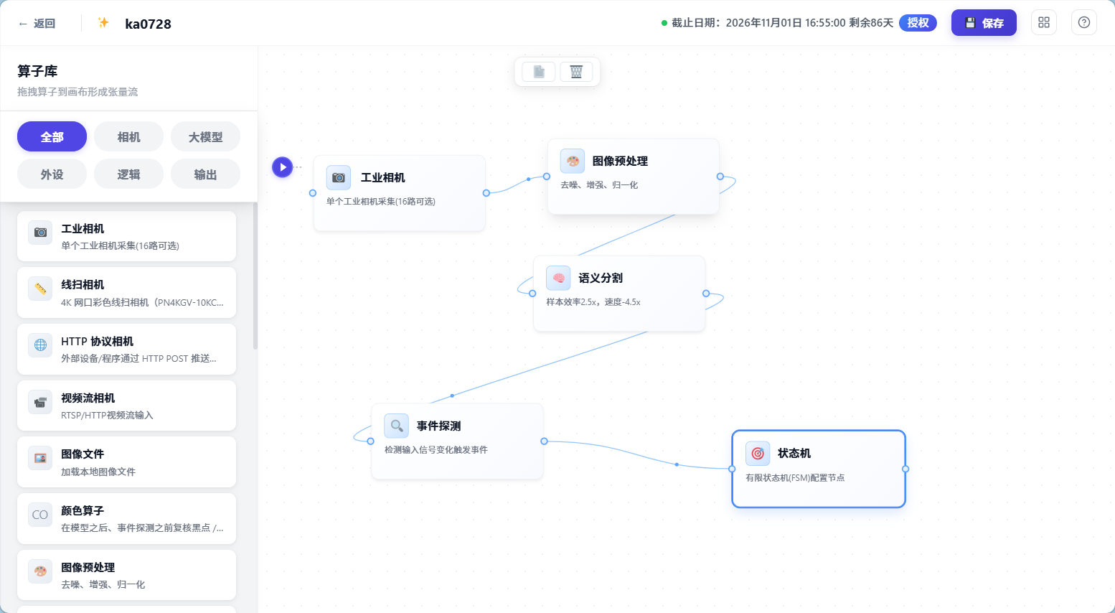The height and width of the screenshot is (613, 1115).
Task: Click the 图像文件 title in library
Action: [x=83, y=454]
